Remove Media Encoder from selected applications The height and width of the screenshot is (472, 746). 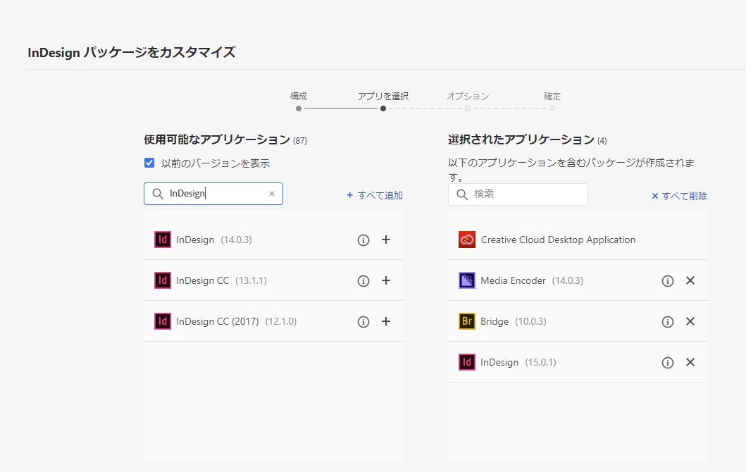point(690,280)
